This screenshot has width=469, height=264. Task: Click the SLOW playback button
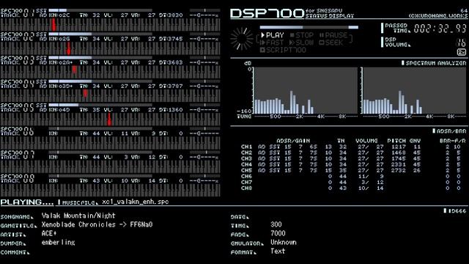tap(301, 43)
